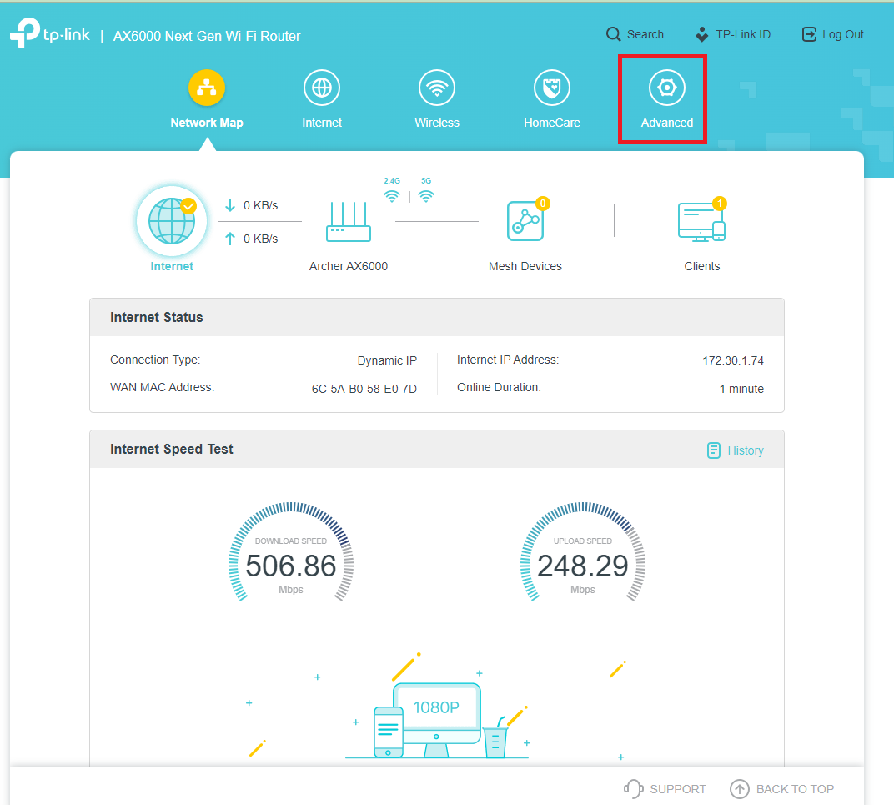Click the download arrow speed indicator

pyautogui.click(x=230, y=205)
